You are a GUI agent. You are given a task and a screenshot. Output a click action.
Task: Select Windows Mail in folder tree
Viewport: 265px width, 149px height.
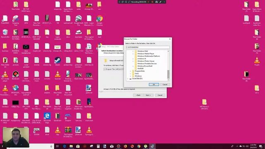pos(142,51)
